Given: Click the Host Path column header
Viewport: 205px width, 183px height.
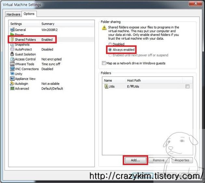Looking at the screenshot, I should coord(154,81).
